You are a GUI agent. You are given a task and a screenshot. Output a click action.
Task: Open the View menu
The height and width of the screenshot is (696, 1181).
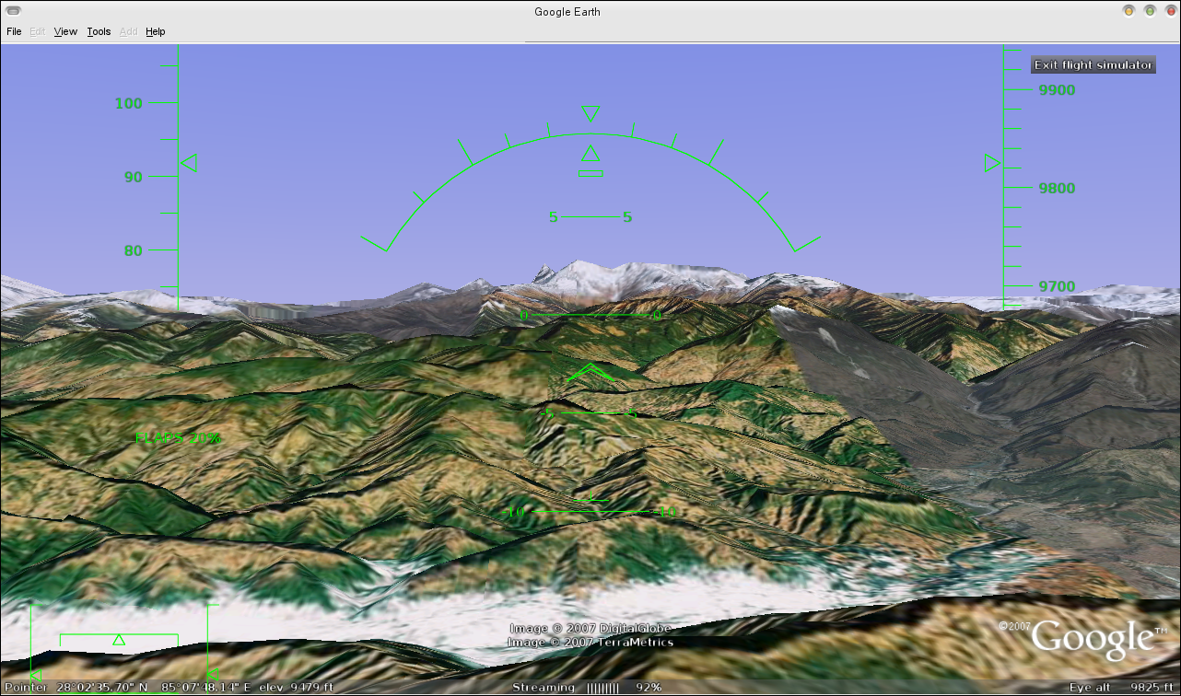[x=65, y=31]
